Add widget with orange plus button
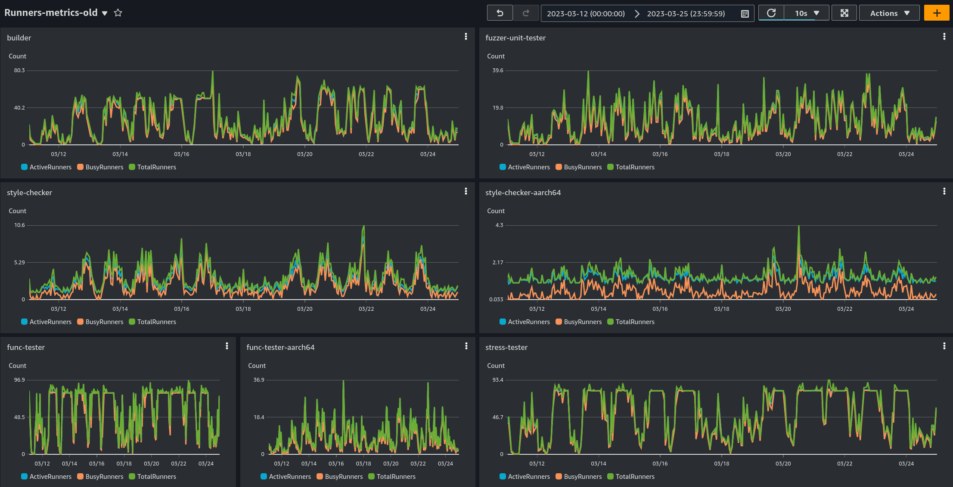 [937, 13]
